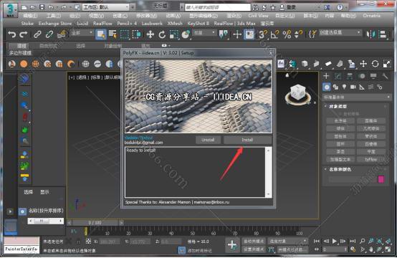Open the workspace selector dropdown
The image size is (397, 258).
pyautogui.click(x=106, y=7)
